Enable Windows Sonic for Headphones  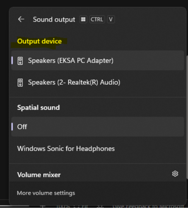(x=98, y=149)
